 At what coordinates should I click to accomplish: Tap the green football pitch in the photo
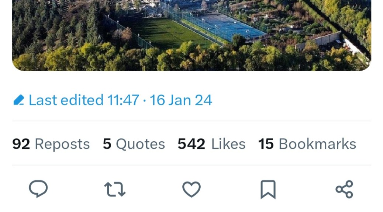(x=170, y=34)
